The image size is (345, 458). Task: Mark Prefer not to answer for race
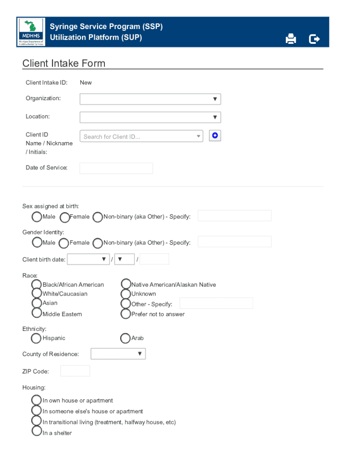[x=125, y=314]
